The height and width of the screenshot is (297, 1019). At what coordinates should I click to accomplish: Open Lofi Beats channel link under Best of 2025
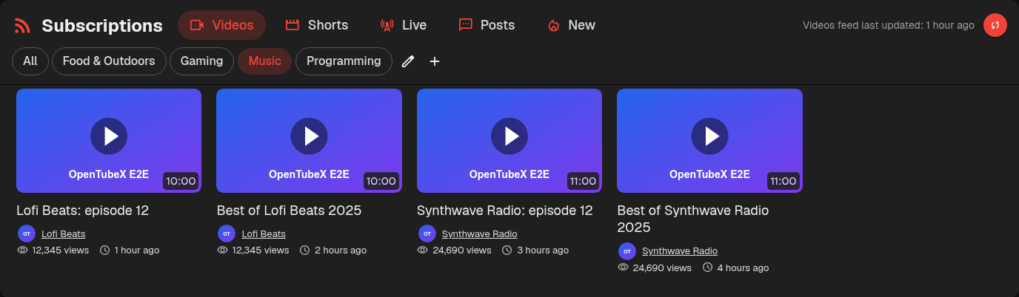(x=264, y=233)
